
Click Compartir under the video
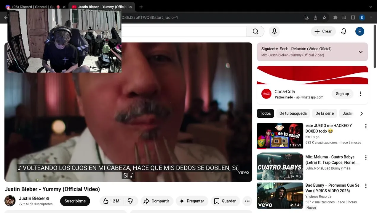[156, 201]
